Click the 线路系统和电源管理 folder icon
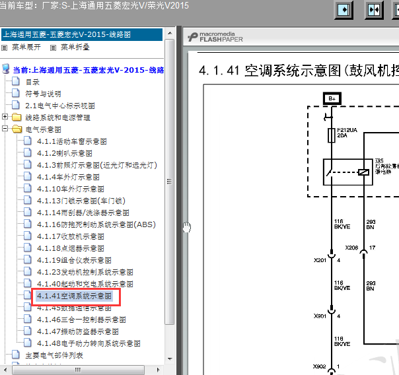The width and height of the screenshot is (399, 375). [x=17, y=117]
